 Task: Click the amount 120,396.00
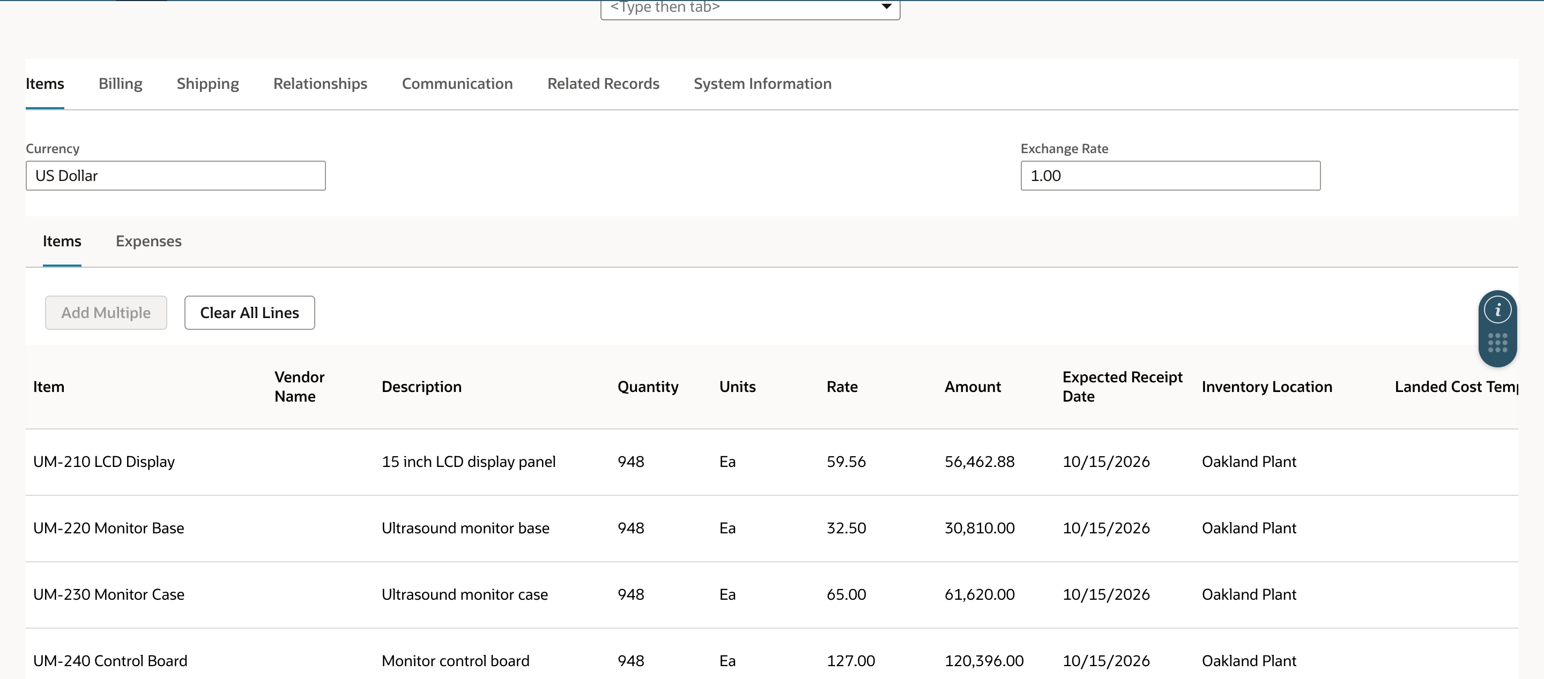(x=984, y=661)
